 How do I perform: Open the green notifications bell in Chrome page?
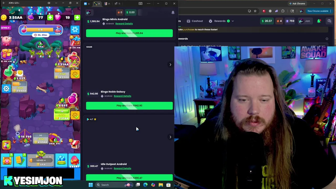tap(319, 21)
